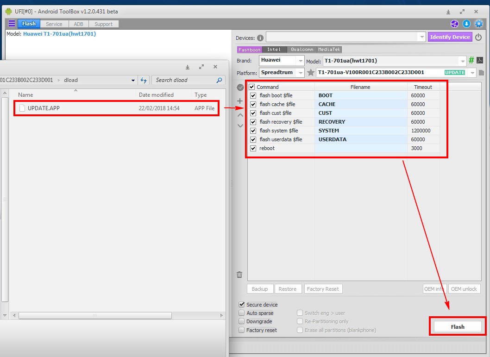Viewport: 490px width, 357px height.
Task: Click the purple globe icon in toolbar
Action: [454, 24]
